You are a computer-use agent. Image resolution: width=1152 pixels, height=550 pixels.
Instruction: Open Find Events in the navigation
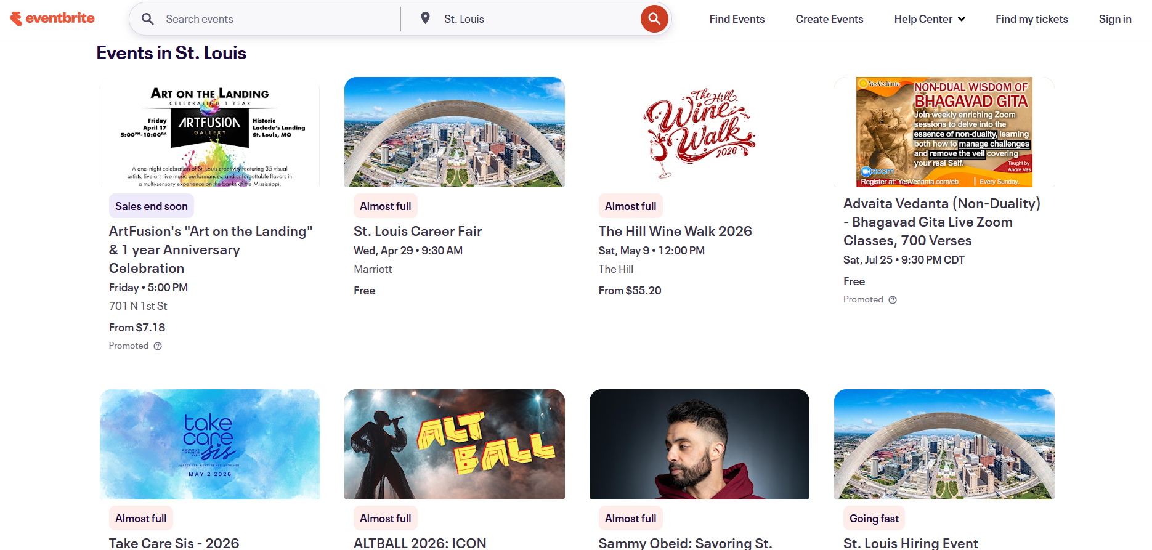click(x=737, y=19)
